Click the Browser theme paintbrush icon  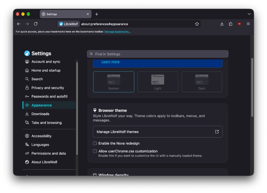tap(95, 111)
